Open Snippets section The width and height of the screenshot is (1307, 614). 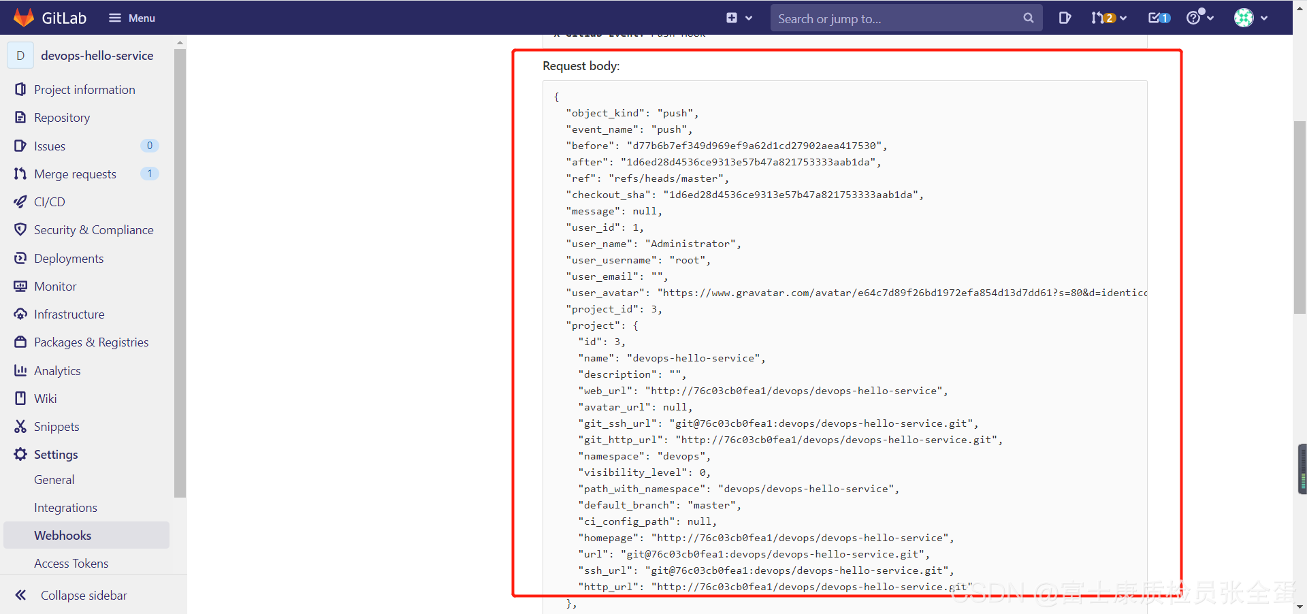point(57,427)
